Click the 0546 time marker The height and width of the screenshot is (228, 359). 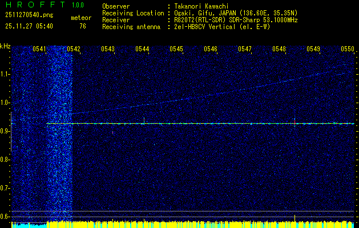click(211, 48)
